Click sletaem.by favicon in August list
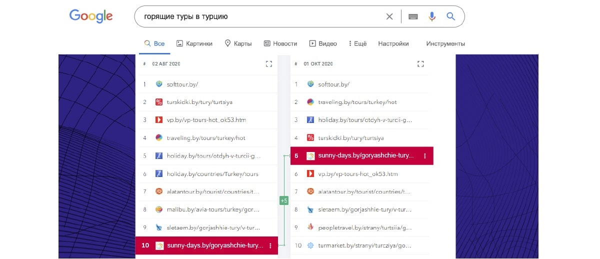600x259 pixels. (159, 227)
